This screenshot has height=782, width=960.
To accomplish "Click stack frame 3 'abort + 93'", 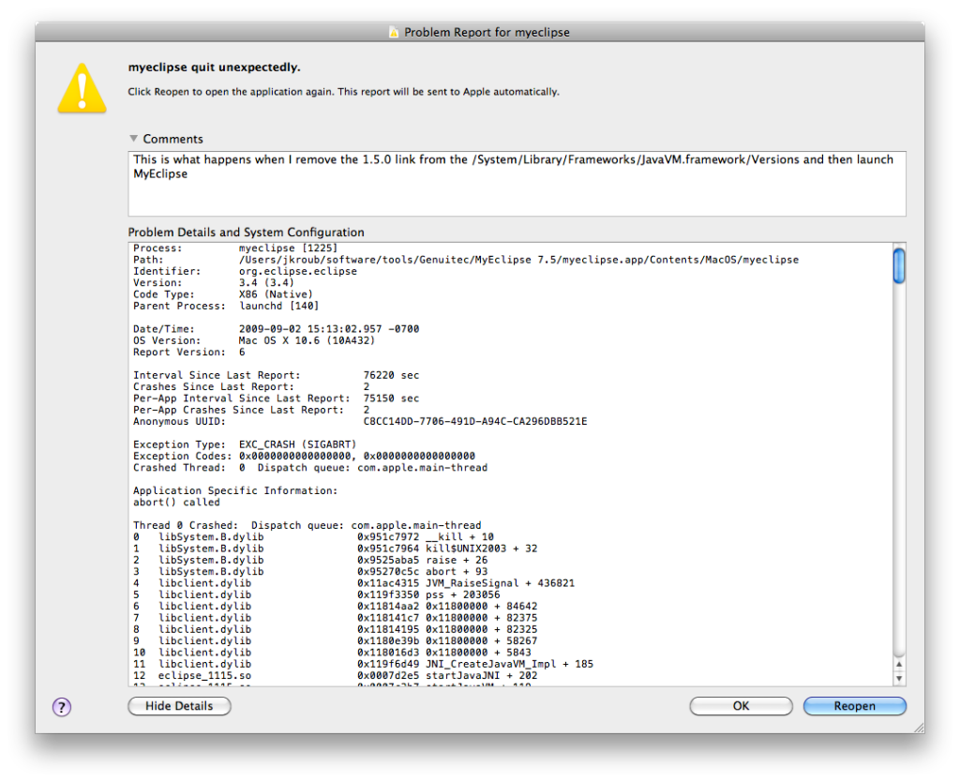I will [x=310, y=572].
